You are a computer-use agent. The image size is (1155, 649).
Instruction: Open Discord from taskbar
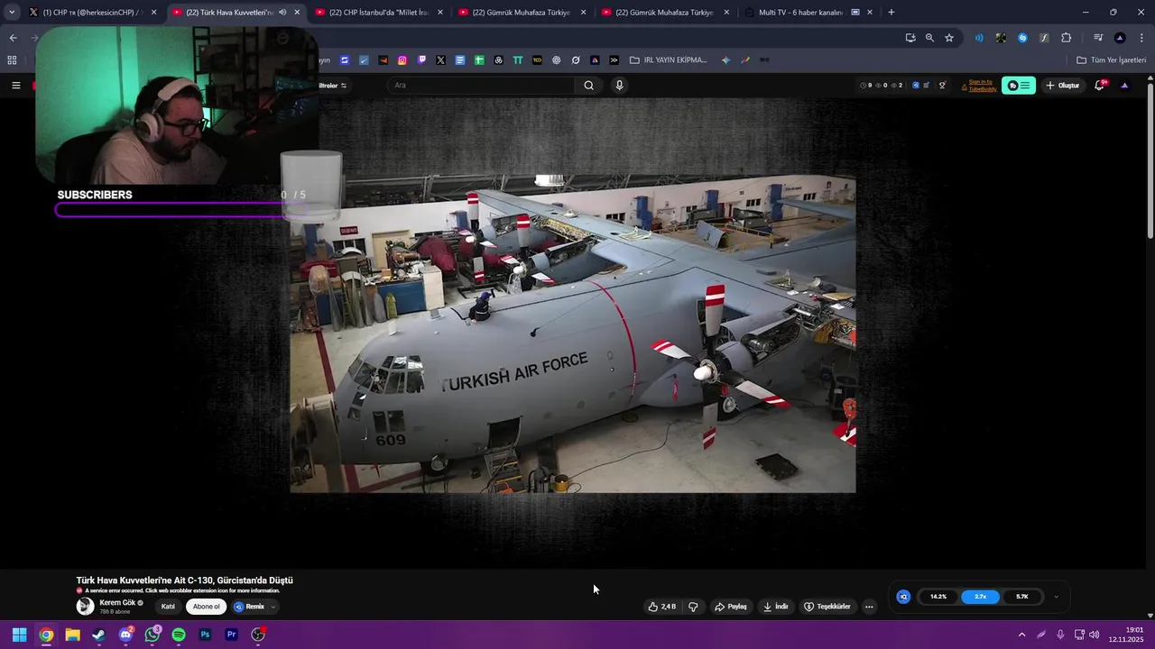125,635
